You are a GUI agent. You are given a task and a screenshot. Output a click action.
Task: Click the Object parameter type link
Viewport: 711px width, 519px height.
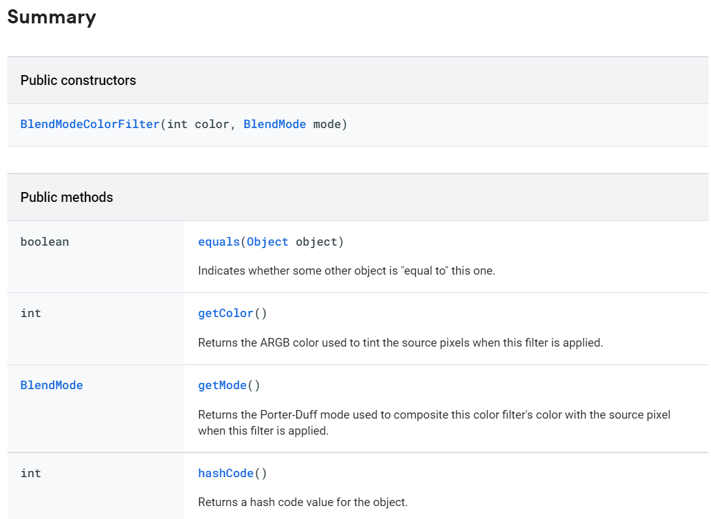pos(268,242)
